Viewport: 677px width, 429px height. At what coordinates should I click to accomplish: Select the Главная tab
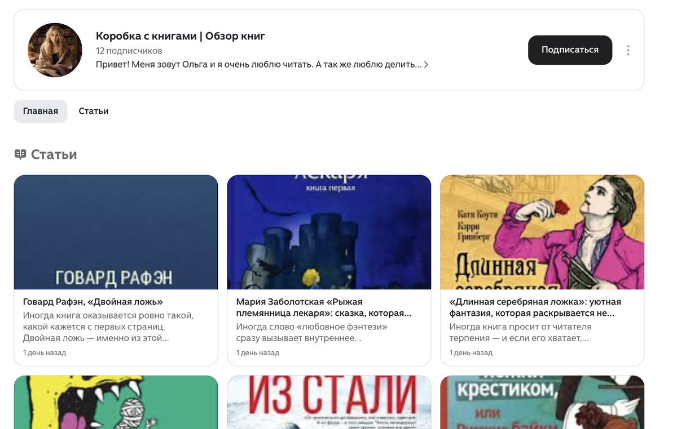[41, 111]
